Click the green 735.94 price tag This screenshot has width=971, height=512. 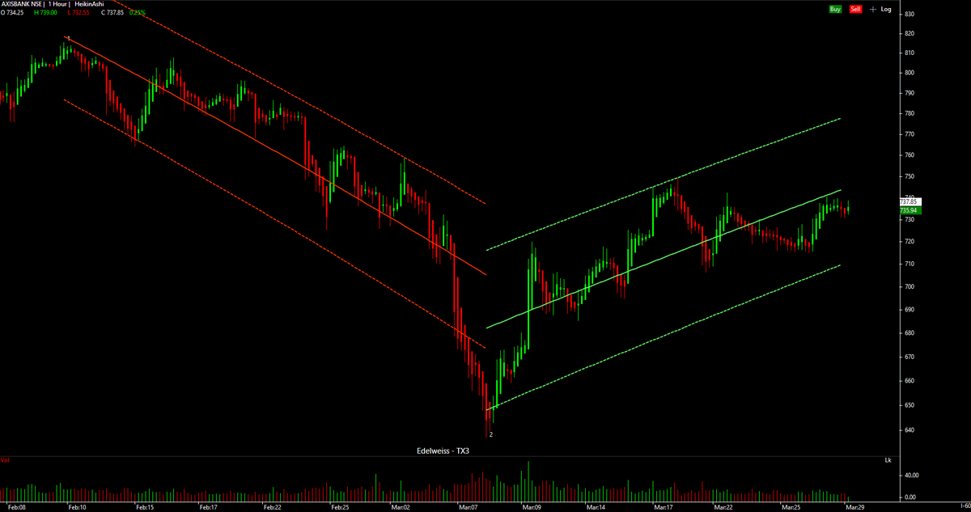tap(910, 210)
